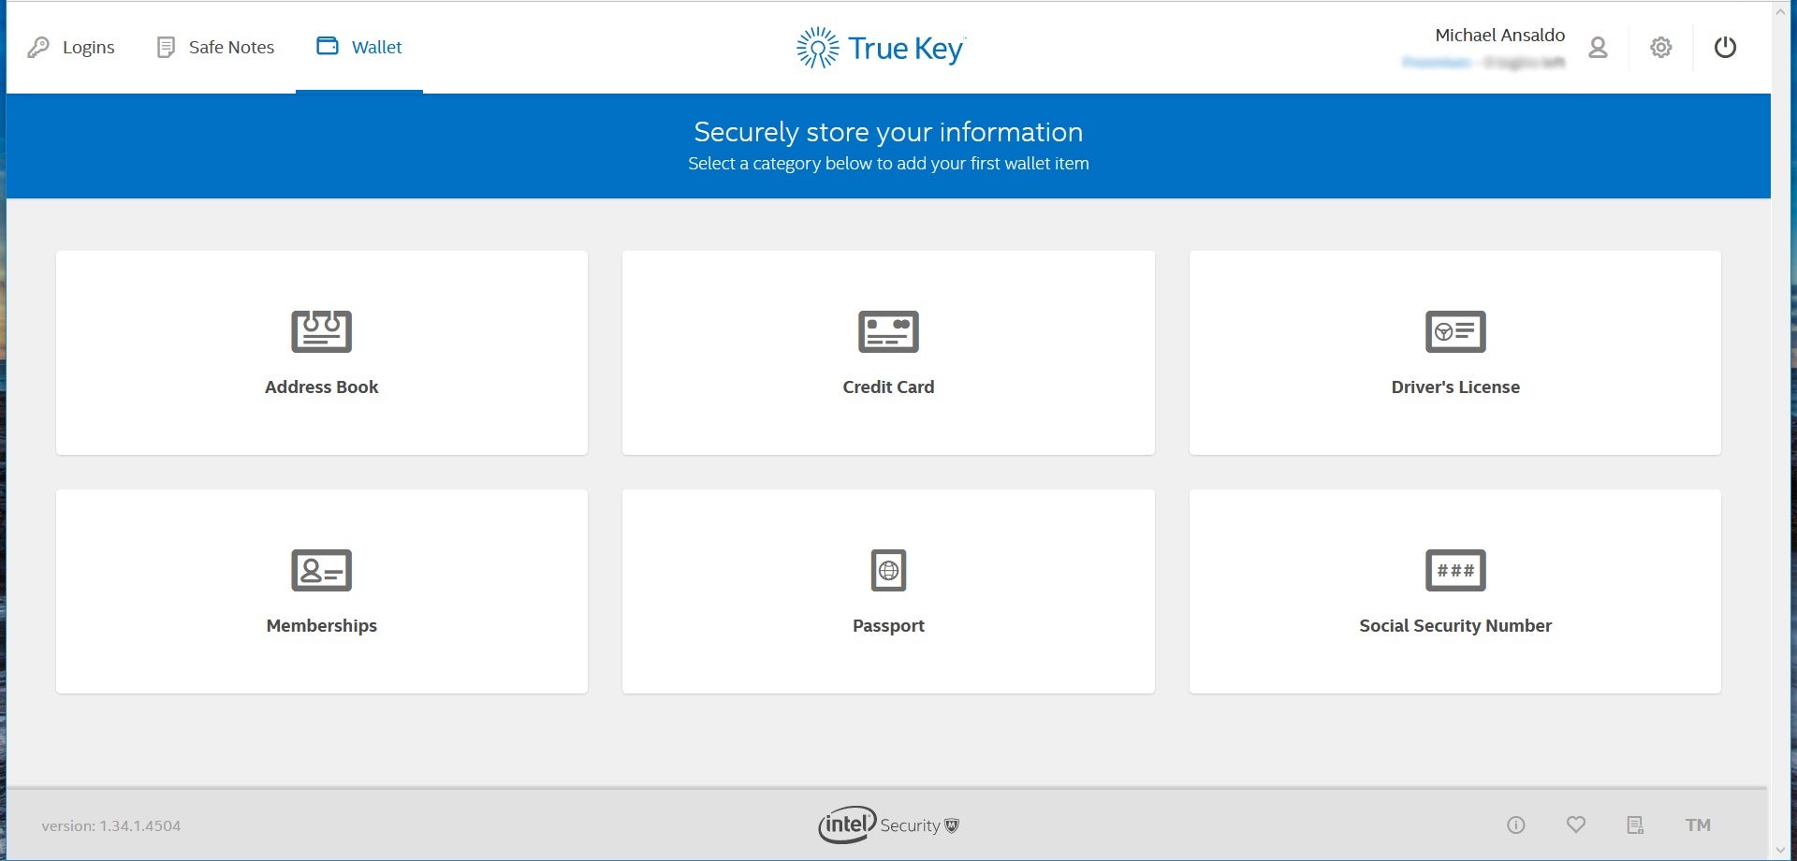Viewport: 1797px width, 861px height.
Task: Click the power sign-out icon
Action: [1725, 47]
